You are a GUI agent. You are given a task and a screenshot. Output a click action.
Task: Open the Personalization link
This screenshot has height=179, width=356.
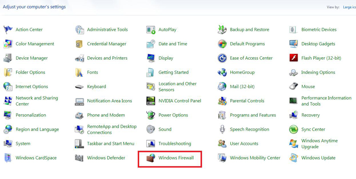(x=31, y=115)
